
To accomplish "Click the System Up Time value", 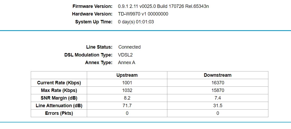I will 136,22.
